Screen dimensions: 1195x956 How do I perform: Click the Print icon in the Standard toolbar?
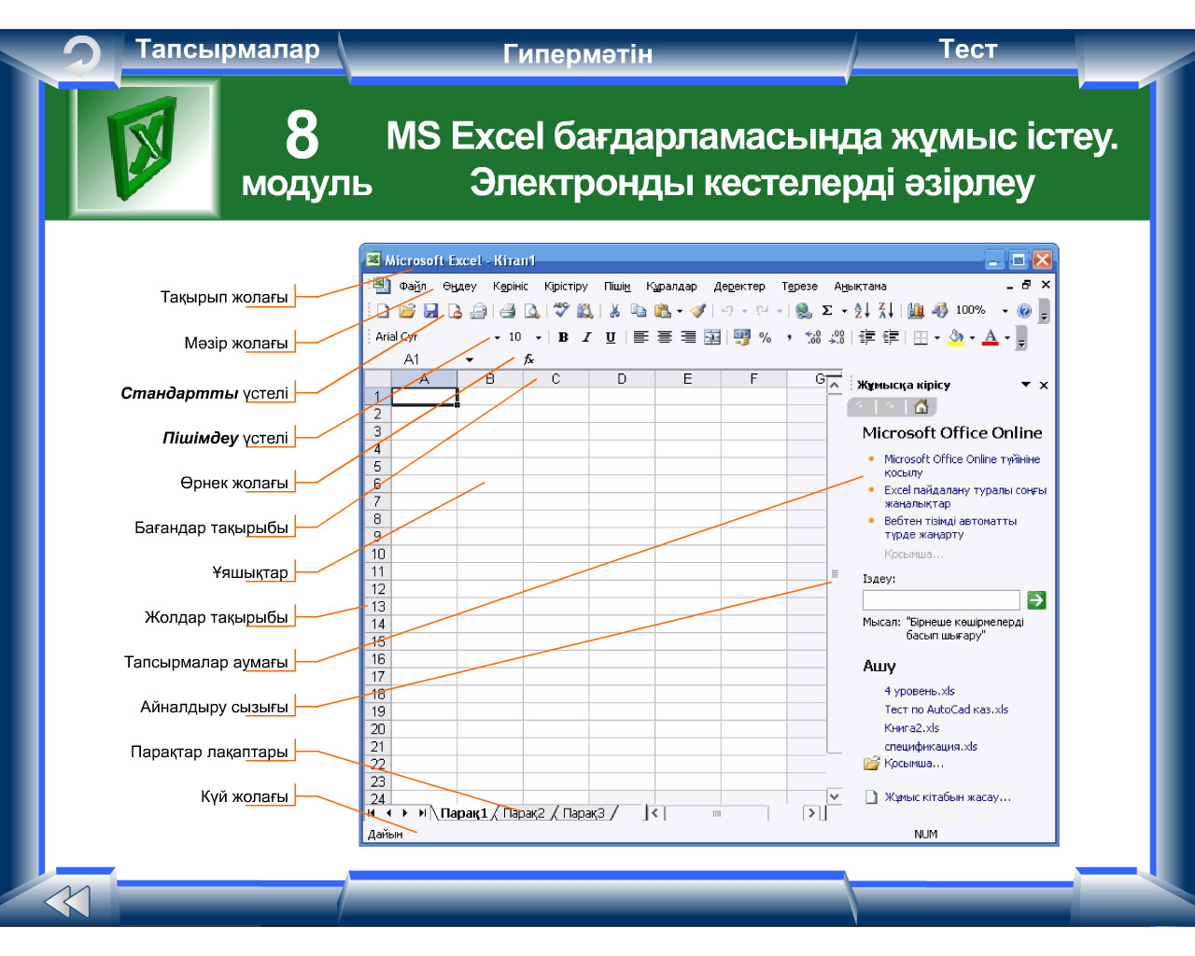[x=507, y=311]
